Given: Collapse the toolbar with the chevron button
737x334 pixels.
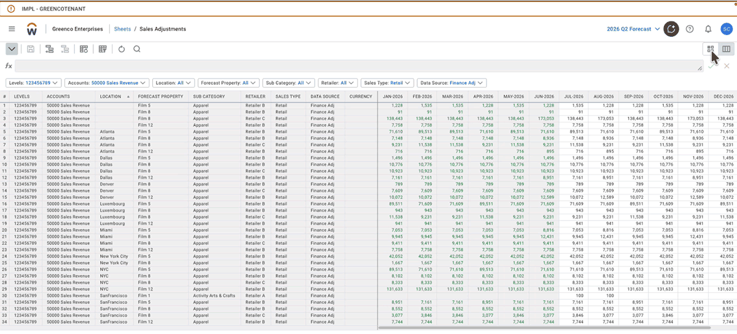Looking at the screenshot, I should pos(12,49).
